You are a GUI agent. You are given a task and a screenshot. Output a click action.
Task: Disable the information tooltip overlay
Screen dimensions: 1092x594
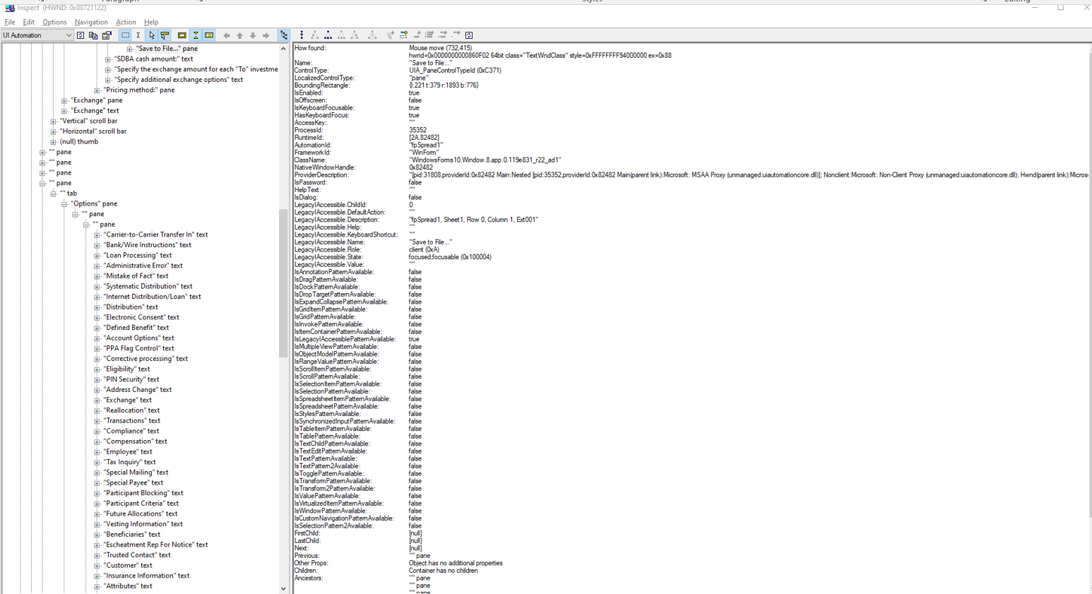point(182,35)
